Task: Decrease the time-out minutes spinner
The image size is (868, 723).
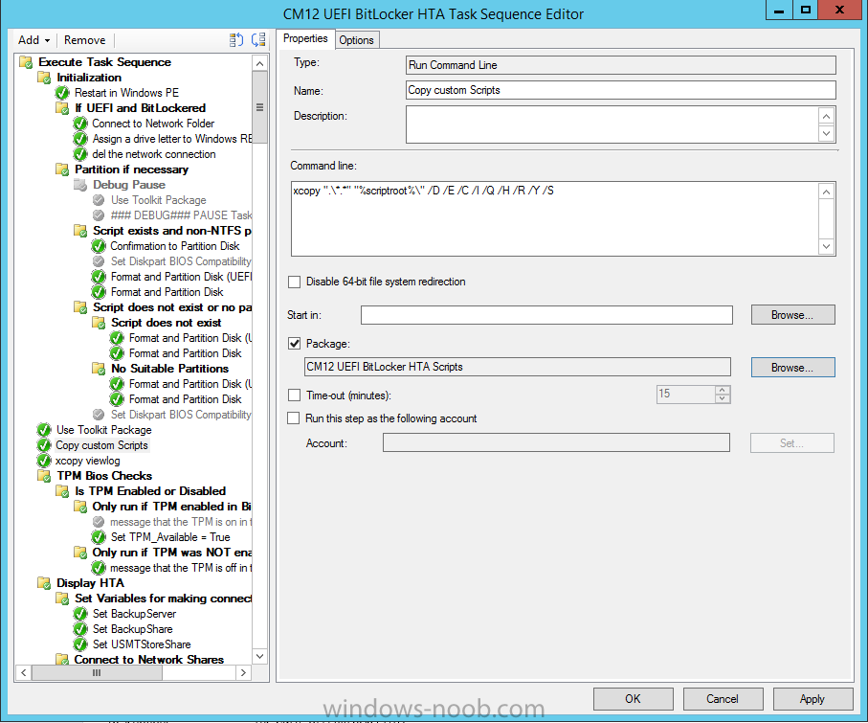Action: click(x=723, y=398)
